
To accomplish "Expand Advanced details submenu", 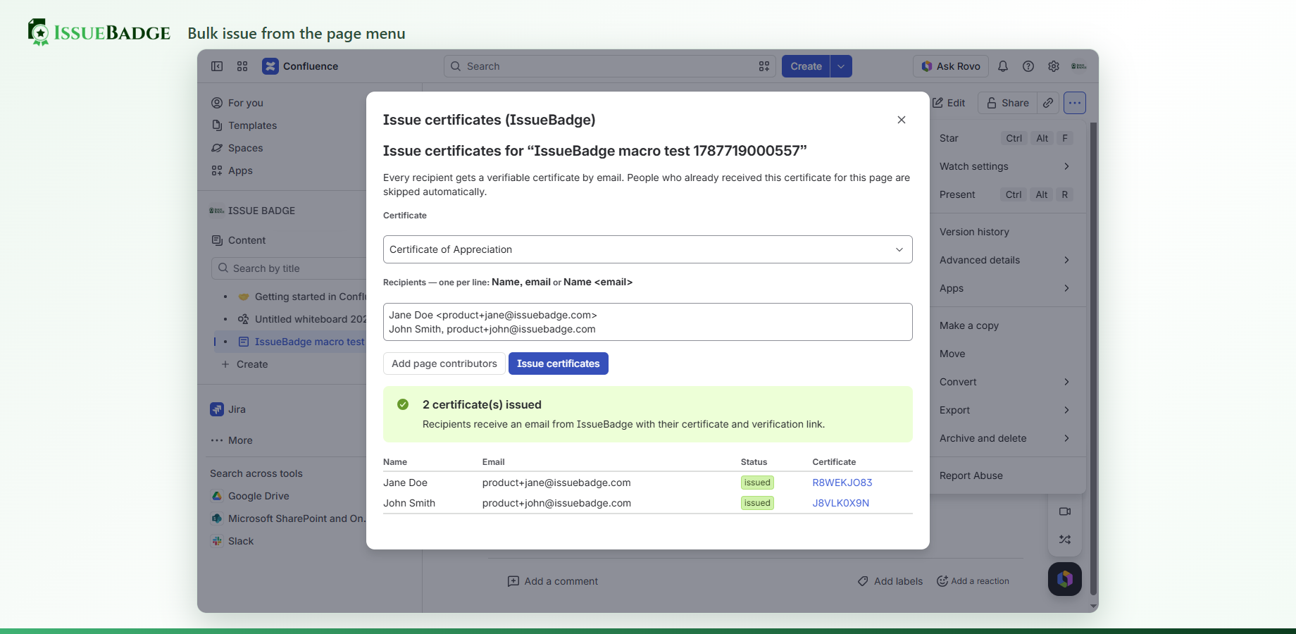I will pyautogui.click(x=1006, y=260).
